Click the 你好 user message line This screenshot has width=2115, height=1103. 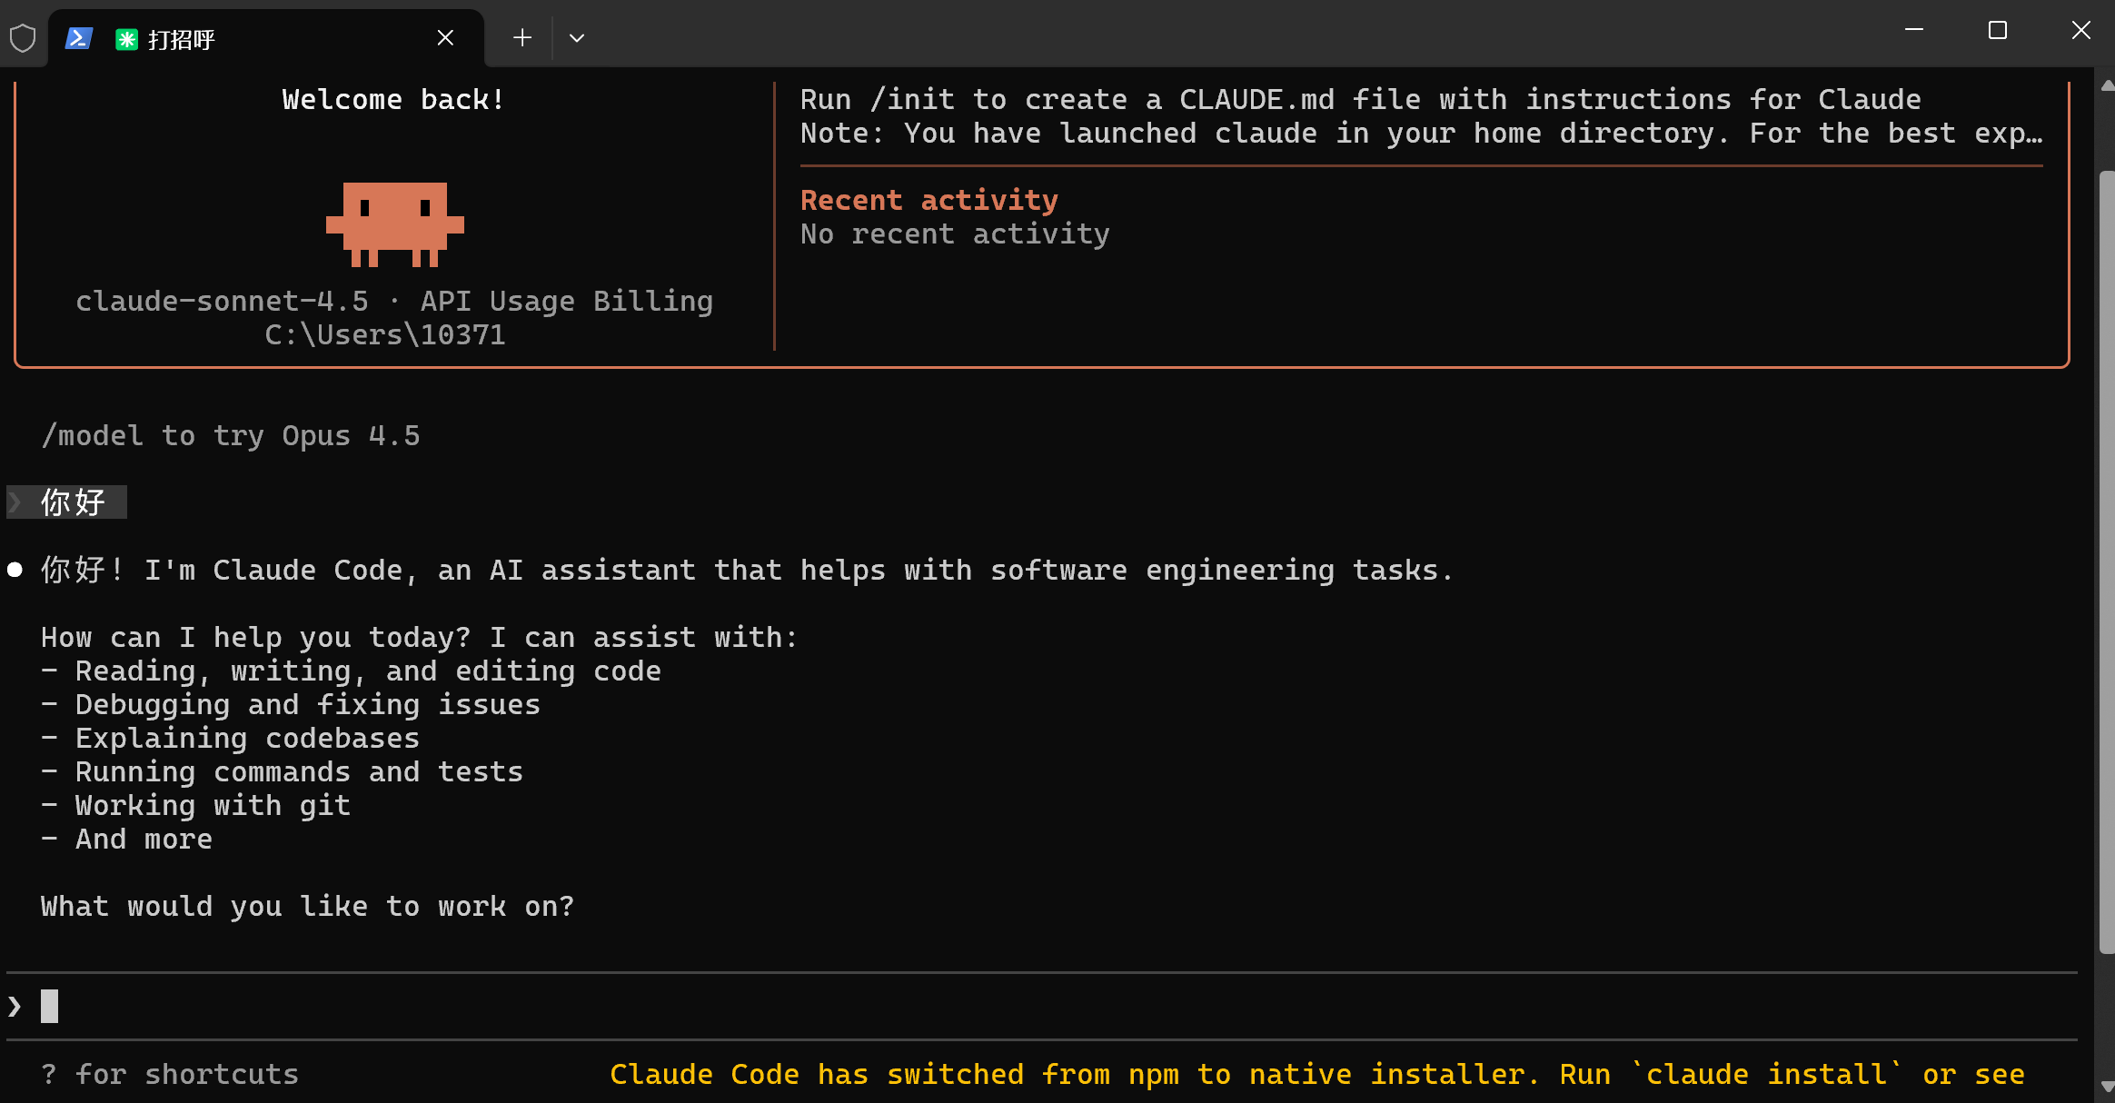click(x=73, y=502)
